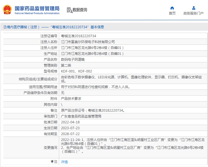Open the 政务服务门户 text label
Viewport: 208px width, 167px height.
pos(193,13)
